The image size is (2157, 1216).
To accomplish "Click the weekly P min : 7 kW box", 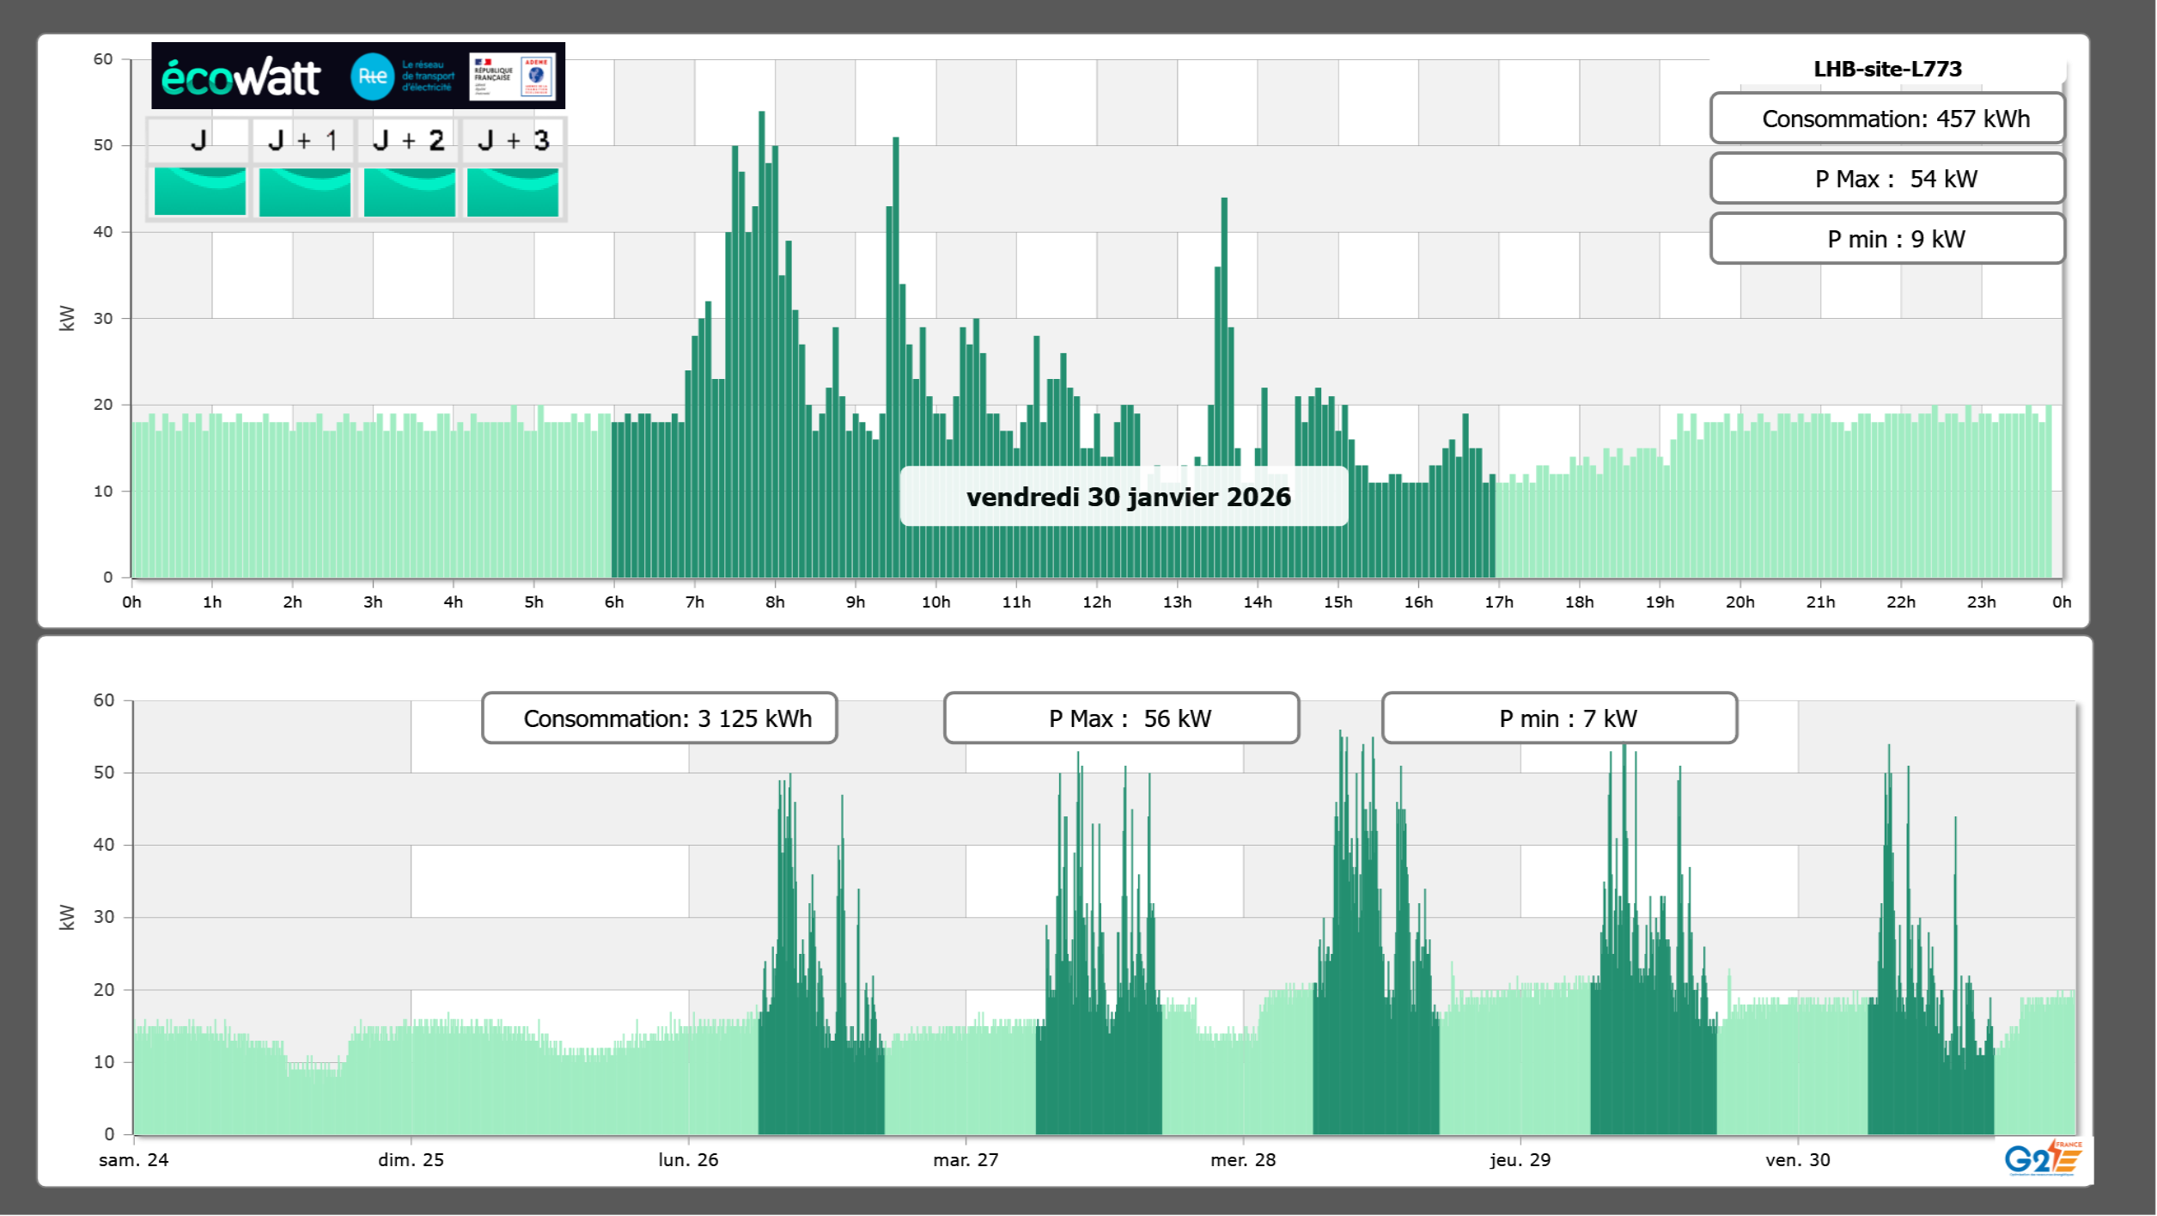I will pyautogui.click(x=1559, y=718).
